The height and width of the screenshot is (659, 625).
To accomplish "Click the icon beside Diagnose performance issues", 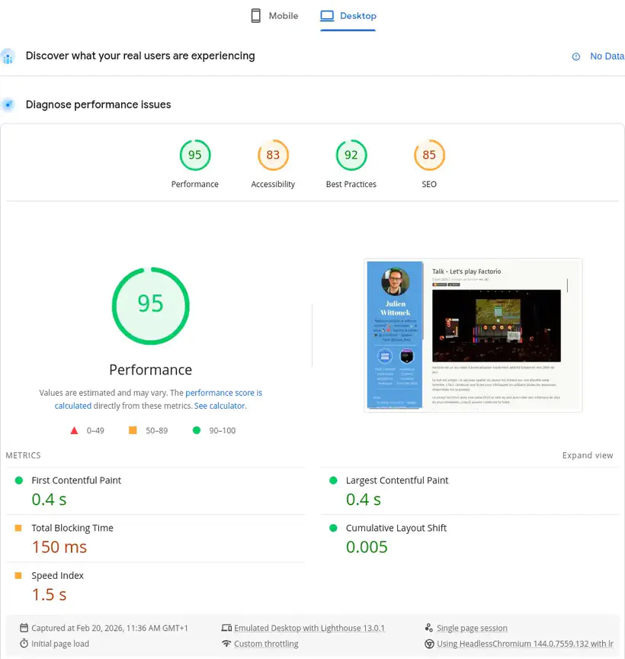I will click(8, 104).
